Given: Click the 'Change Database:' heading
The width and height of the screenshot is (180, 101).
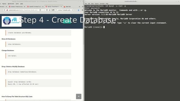Looking at the screenshot, I should [8, 50].
